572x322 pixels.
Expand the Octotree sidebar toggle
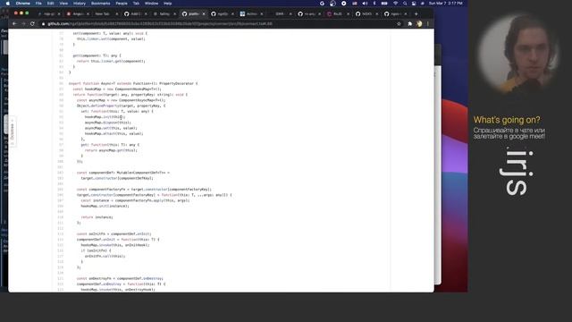12,131
